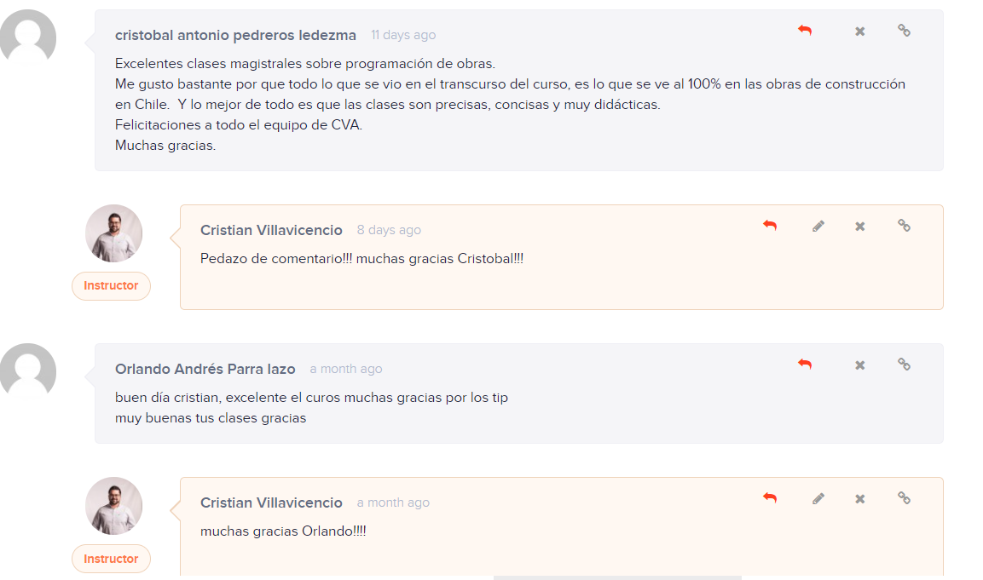Viewport: 983px width, 580px height.
Task: Copy link to the 'Pedazo de comentario' reply
Action: click(x=904, y=226)
